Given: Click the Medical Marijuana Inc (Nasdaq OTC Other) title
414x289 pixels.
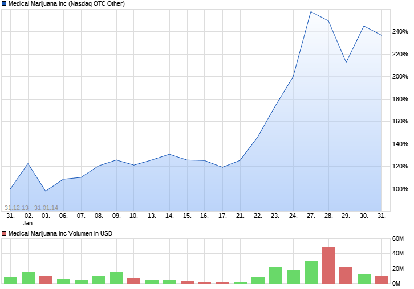Looking at the screenshot, I should pyautogui.click(x=67, y=3).
